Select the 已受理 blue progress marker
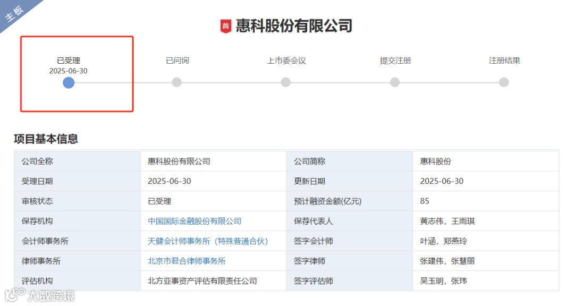 click(x=69, y=83)
